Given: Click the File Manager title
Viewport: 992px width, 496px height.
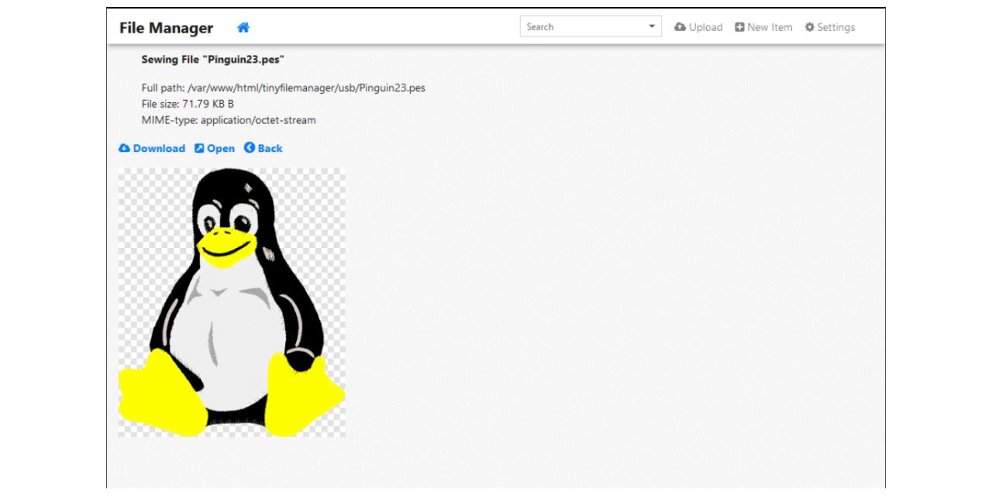Looking at the screenshot, I should (x=166, y=28).
